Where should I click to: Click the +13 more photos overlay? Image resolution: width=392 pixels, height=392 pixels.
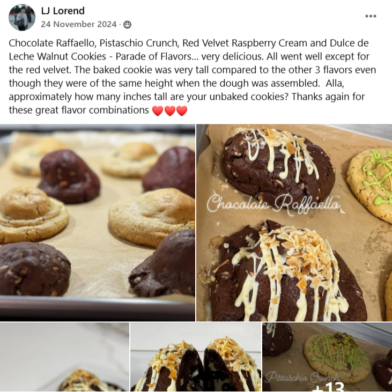pos(329,387)
